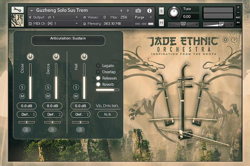The image size is (250, 166).
Task: Toggle the AUX button
Action: point(238,17)
